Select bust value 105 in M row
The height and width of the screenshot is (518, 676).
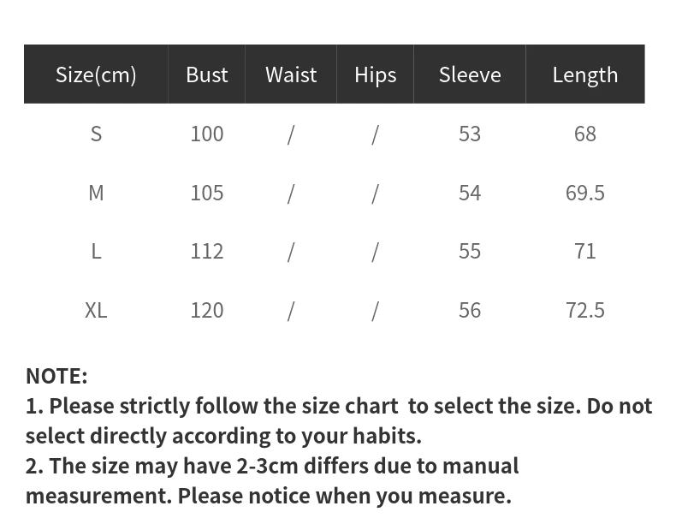pos(207,193)
